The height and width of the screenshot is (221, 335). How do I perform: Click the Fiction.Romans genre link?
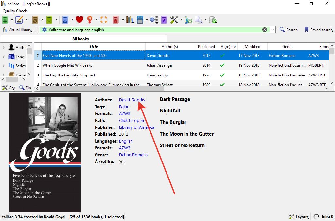(133, 155)
